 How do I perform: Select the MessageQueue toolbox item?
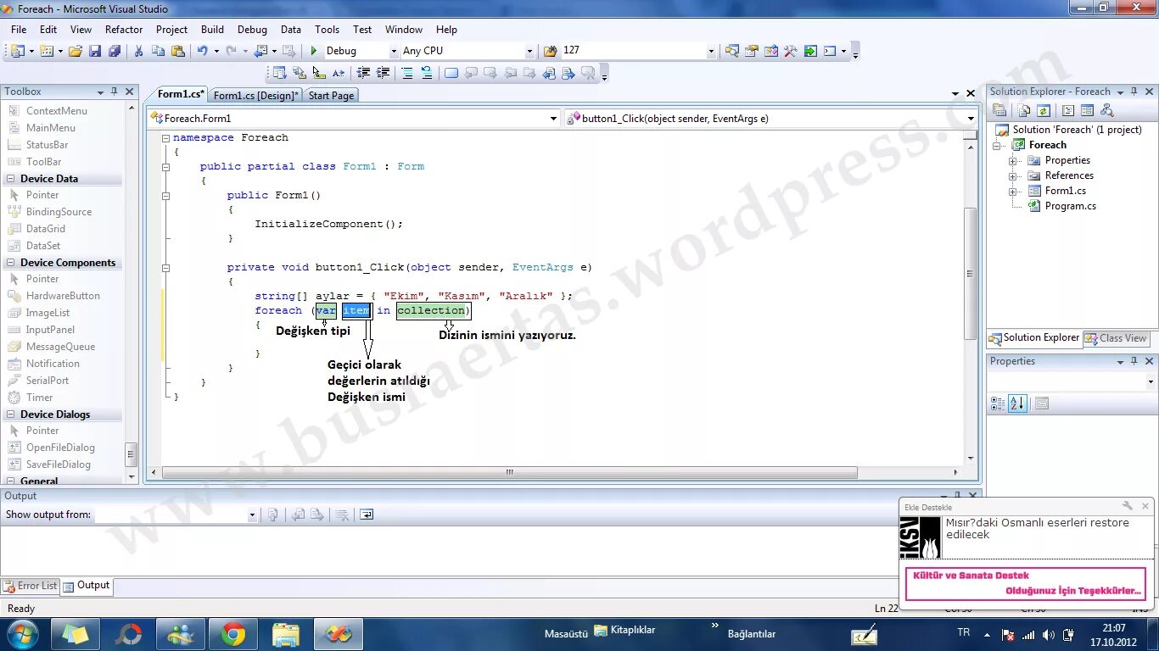60,347
